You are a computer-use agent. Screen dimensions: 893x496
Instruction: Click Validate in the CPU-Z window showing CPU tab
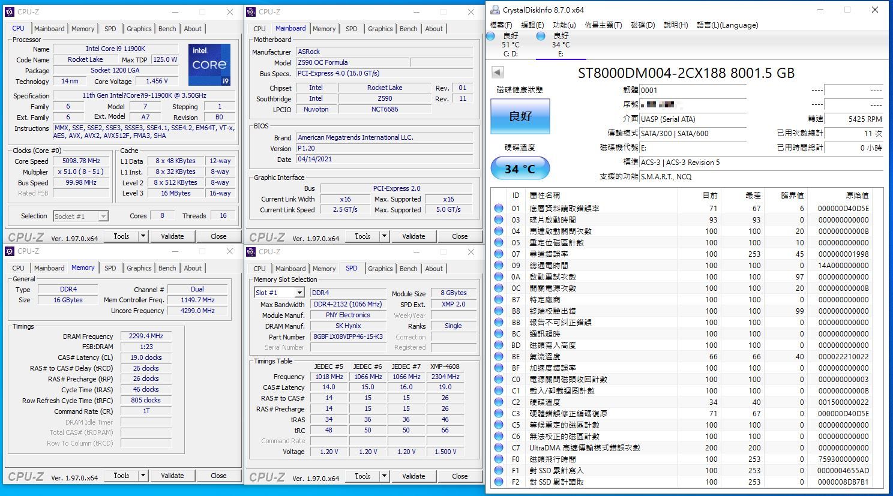pos(172,236)
